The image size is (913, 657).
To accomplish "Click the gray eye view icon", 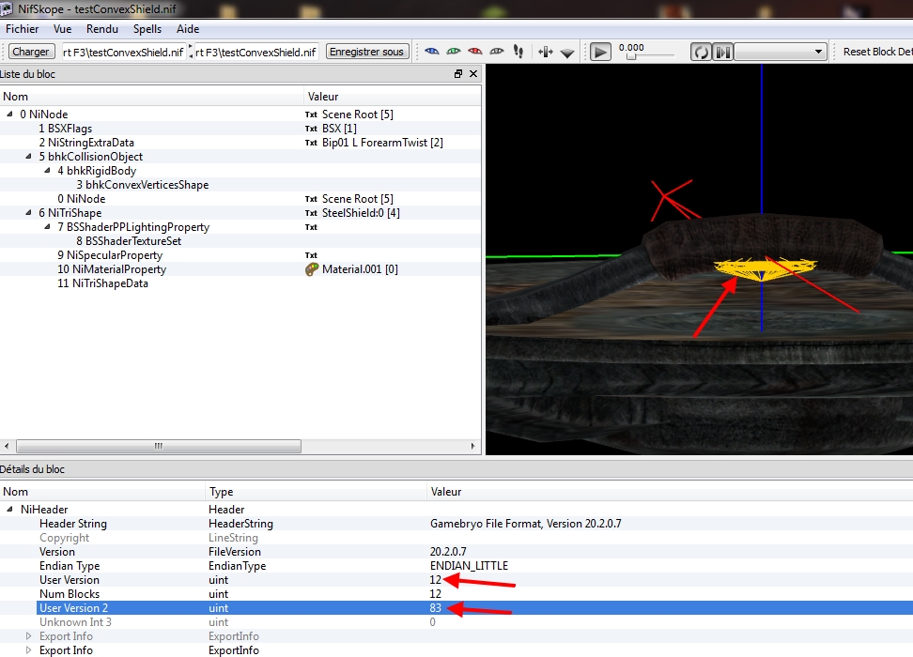I will click(497, 52).
